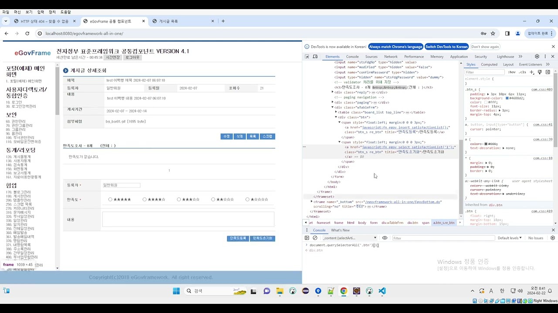Open the console context selector dropdown
The width and height of the screenshot is (558, 313).
click(x=350, y=238)
